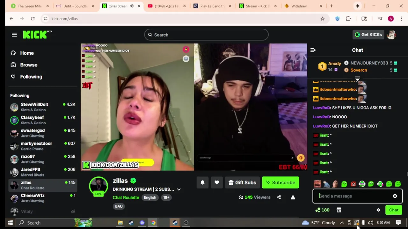Click the notification bell for zillas
The width and height of the screenshot is (408, 229).
(x=202, y=183)
